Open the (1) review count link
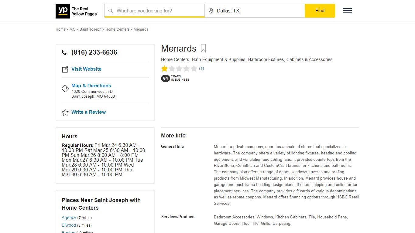Viewport: 415px width, 233px height. (201, 69)
